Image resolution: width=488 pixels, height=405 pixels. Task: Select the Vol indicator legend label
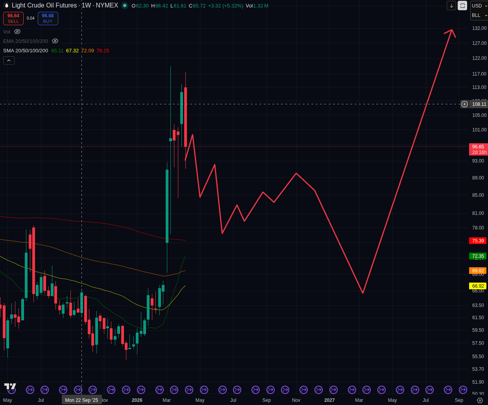(x=7, y=31)
